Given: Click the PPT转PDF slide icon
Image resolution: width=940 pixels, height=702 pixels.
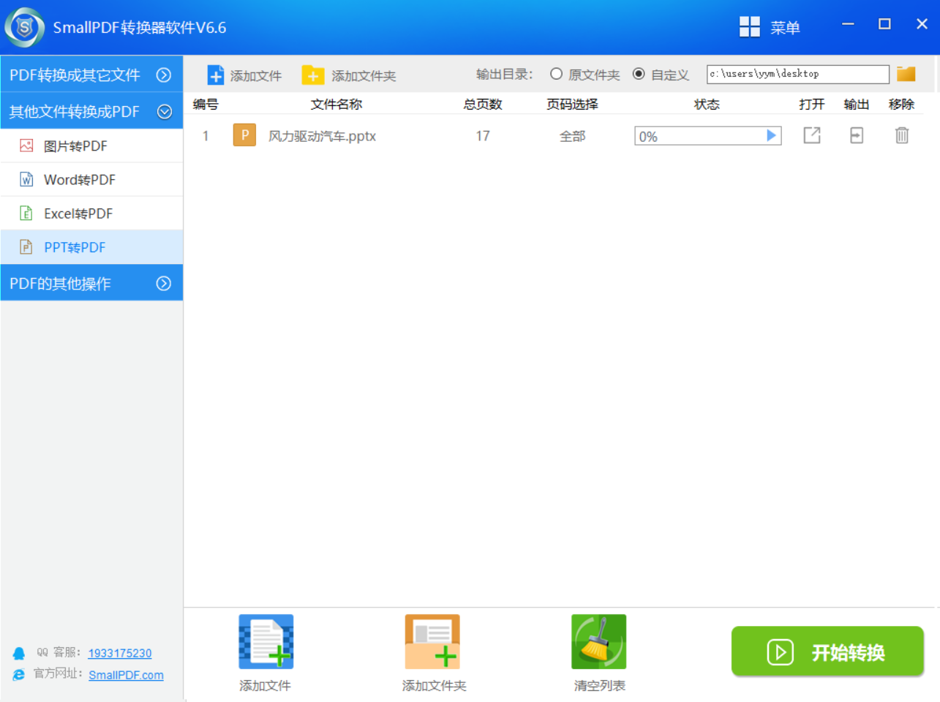Looking at the screenshot, I should point(26,247).
